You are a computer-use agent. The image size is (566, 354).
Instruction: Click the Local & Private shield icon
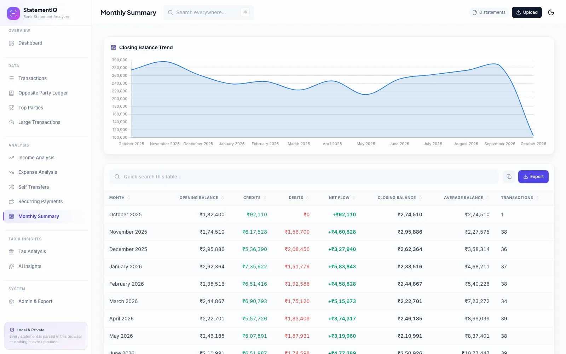pos(12,330)
